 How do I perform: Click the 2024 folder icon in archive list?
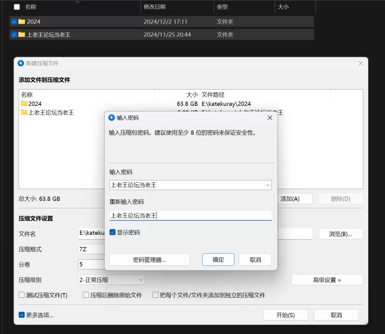pyautogui.click(x=24, y=103)
